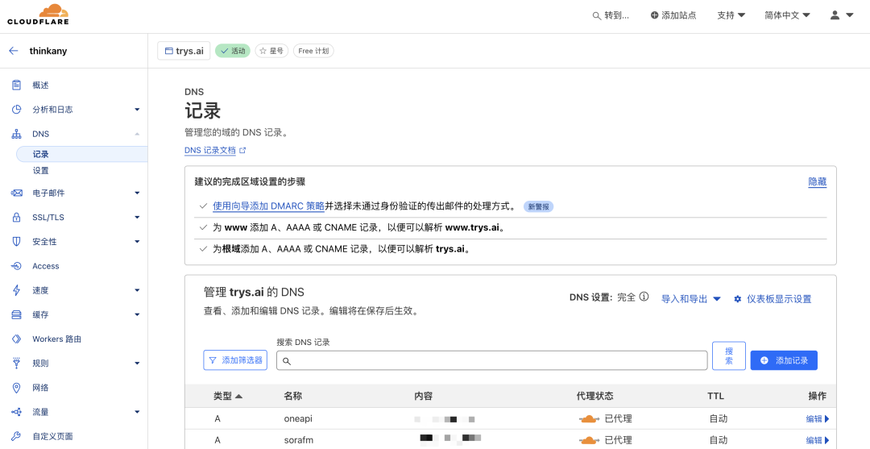Click the Free 计划 badge

point(313,51)
